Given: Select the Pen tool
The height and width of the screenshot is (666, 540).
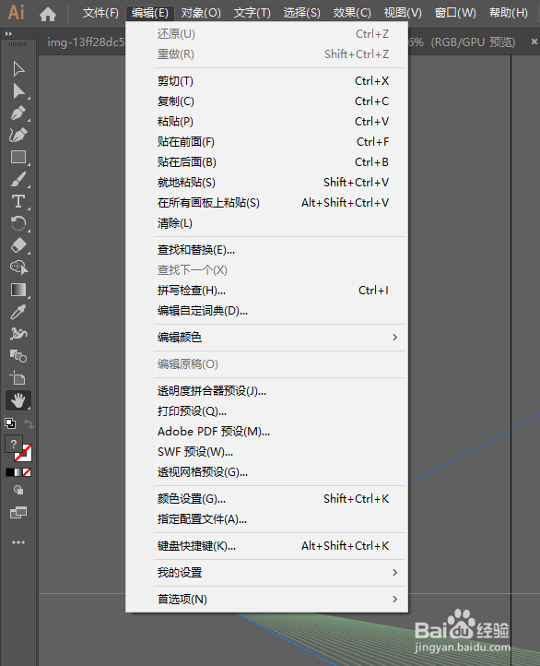Looking at the screenshot, I should click(x=18, y=113).
